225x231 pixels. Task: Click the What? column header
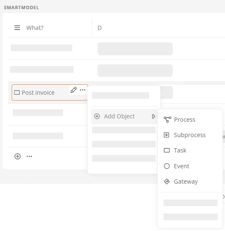coord(35,28)
